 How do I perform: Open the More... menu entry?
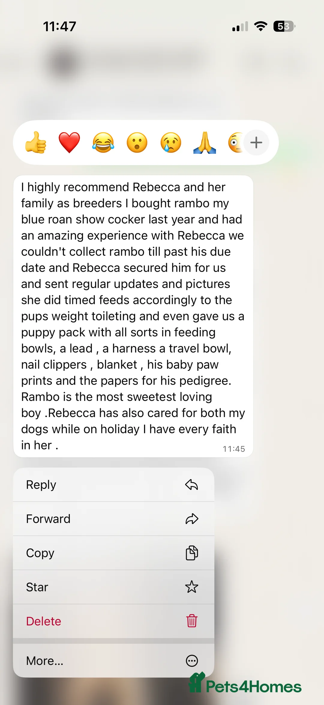[45, 661]
